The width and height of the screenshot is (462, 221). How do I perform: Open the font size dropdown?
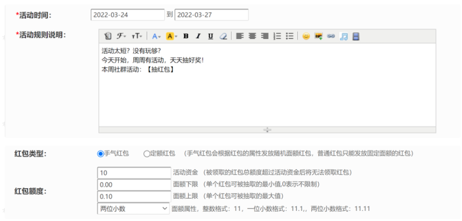click(x=137, y=36)
